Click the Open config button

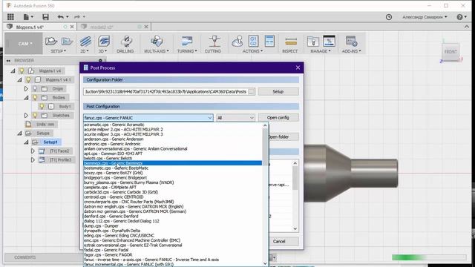pos(278,117)
